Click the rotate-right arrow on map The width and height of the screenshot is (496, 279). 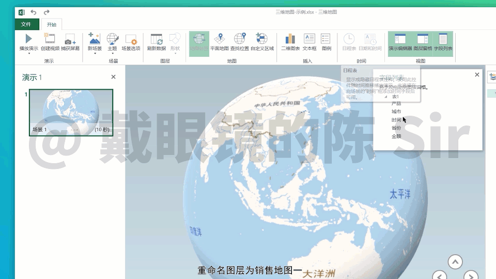[x=471, y=275]
